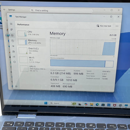Open the Windows Start button
Screen dimensions: 130x130
pos(46,103)
